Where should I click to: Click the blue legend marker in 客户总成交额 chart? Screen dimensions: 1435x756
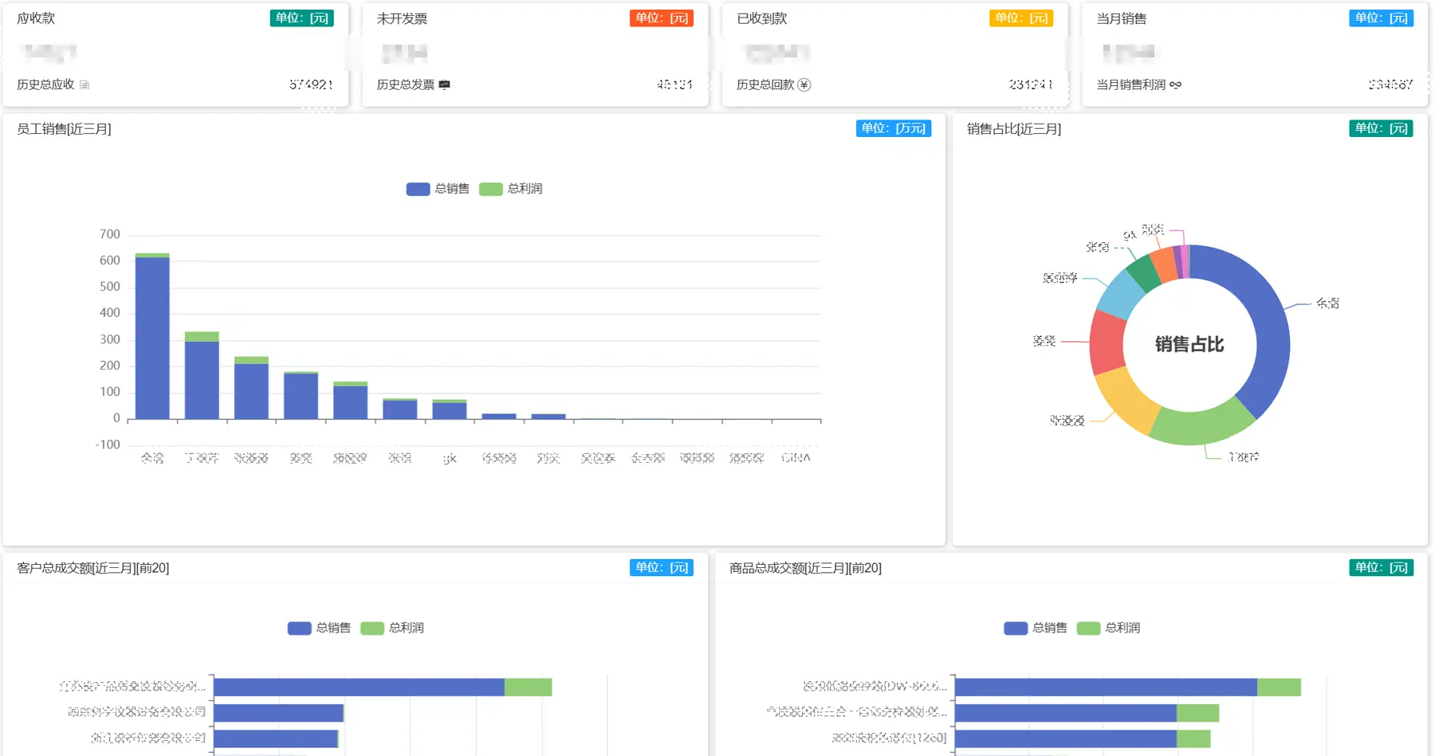(298, 628)
